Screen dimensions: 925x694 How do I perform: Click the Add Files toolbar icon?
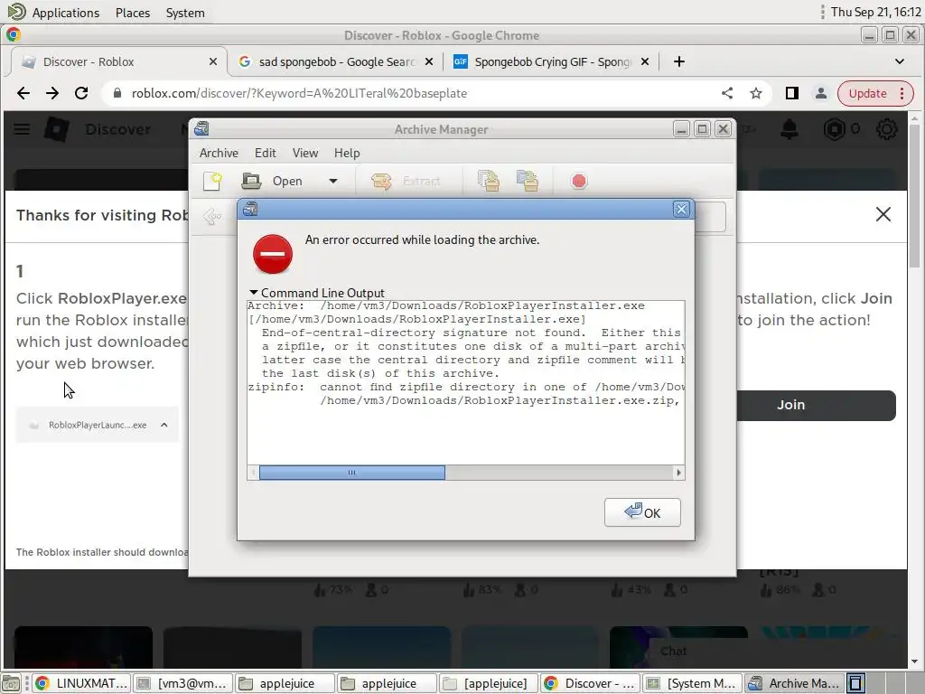489,181
